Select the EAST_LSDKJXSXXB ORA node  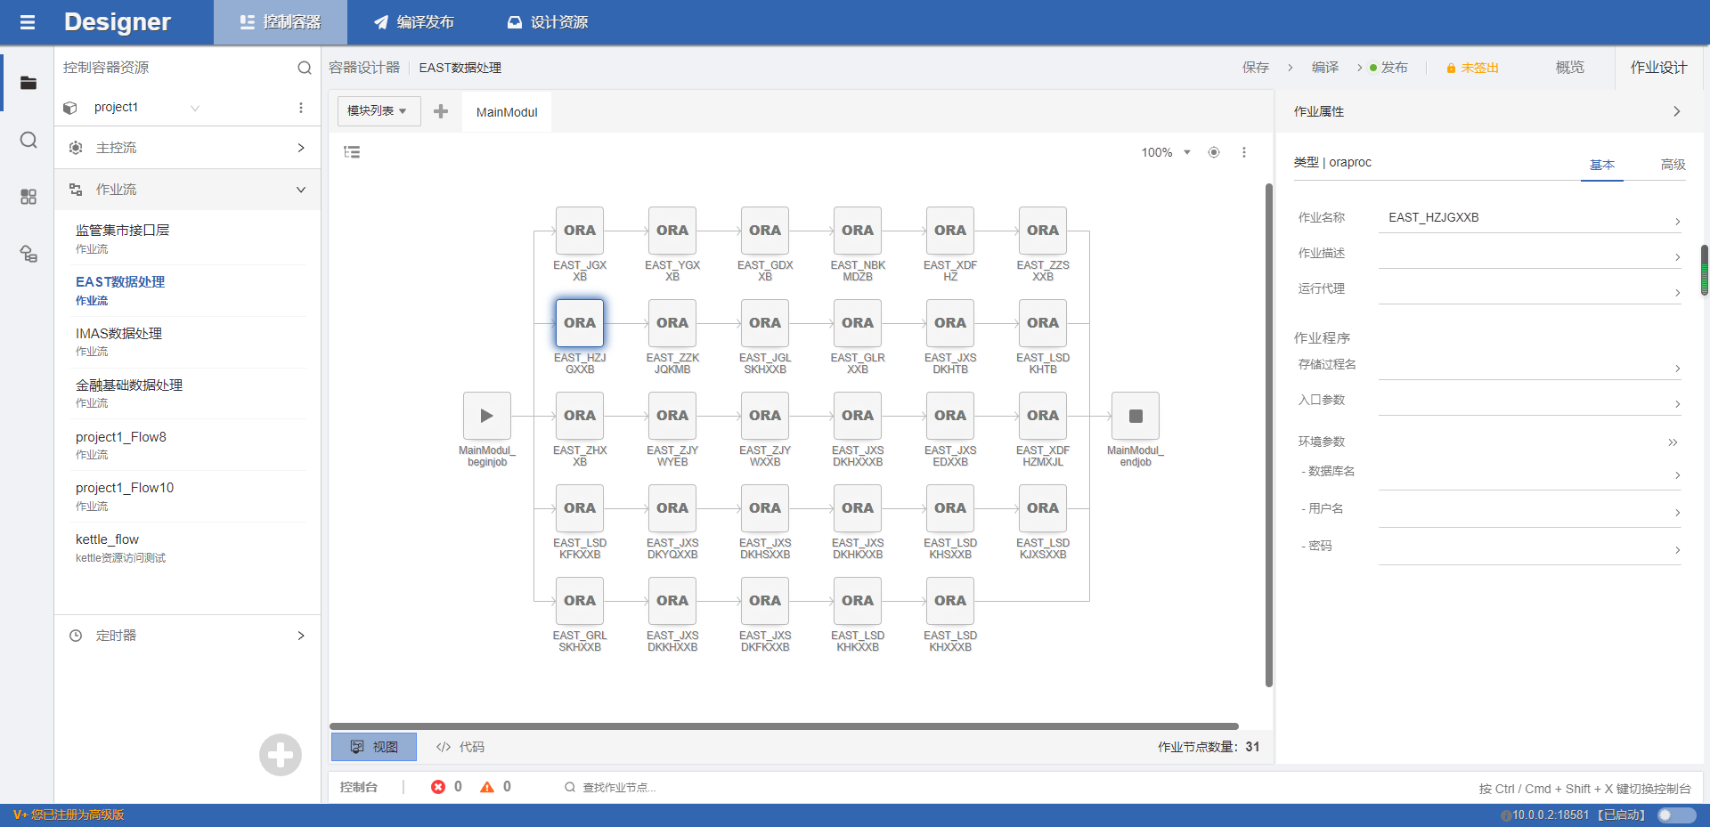(x=1043, y=508)
